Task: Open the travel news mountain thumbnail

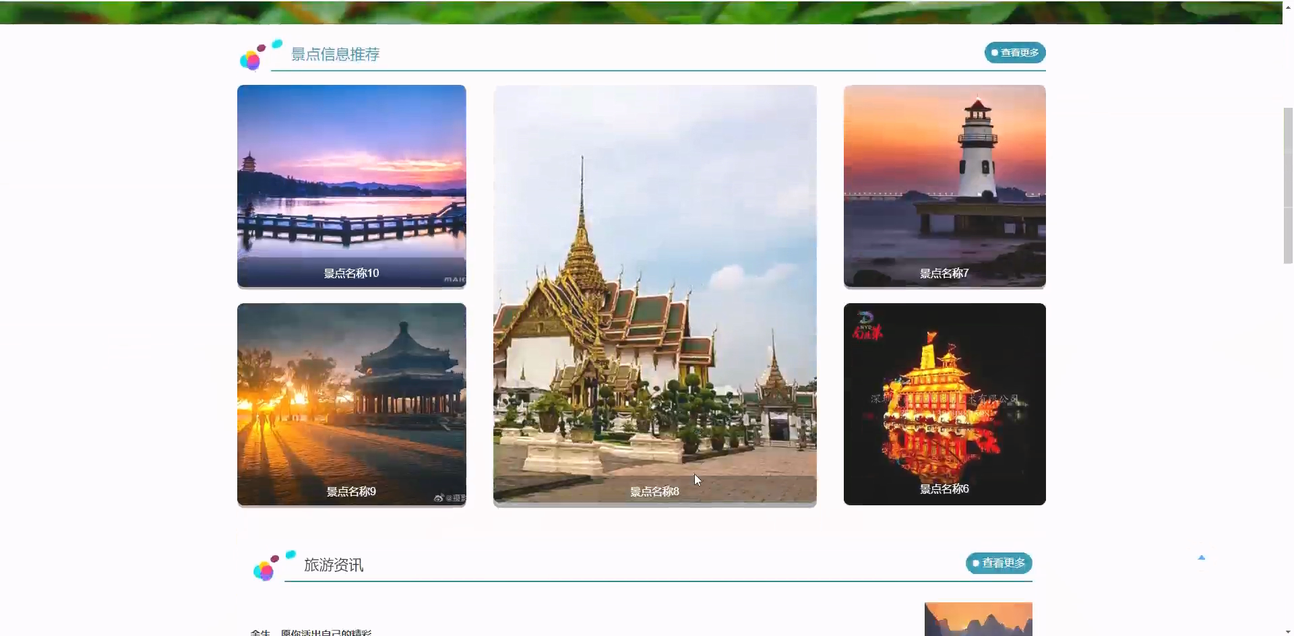Action: pyautogui.click(x=978, y=619)
